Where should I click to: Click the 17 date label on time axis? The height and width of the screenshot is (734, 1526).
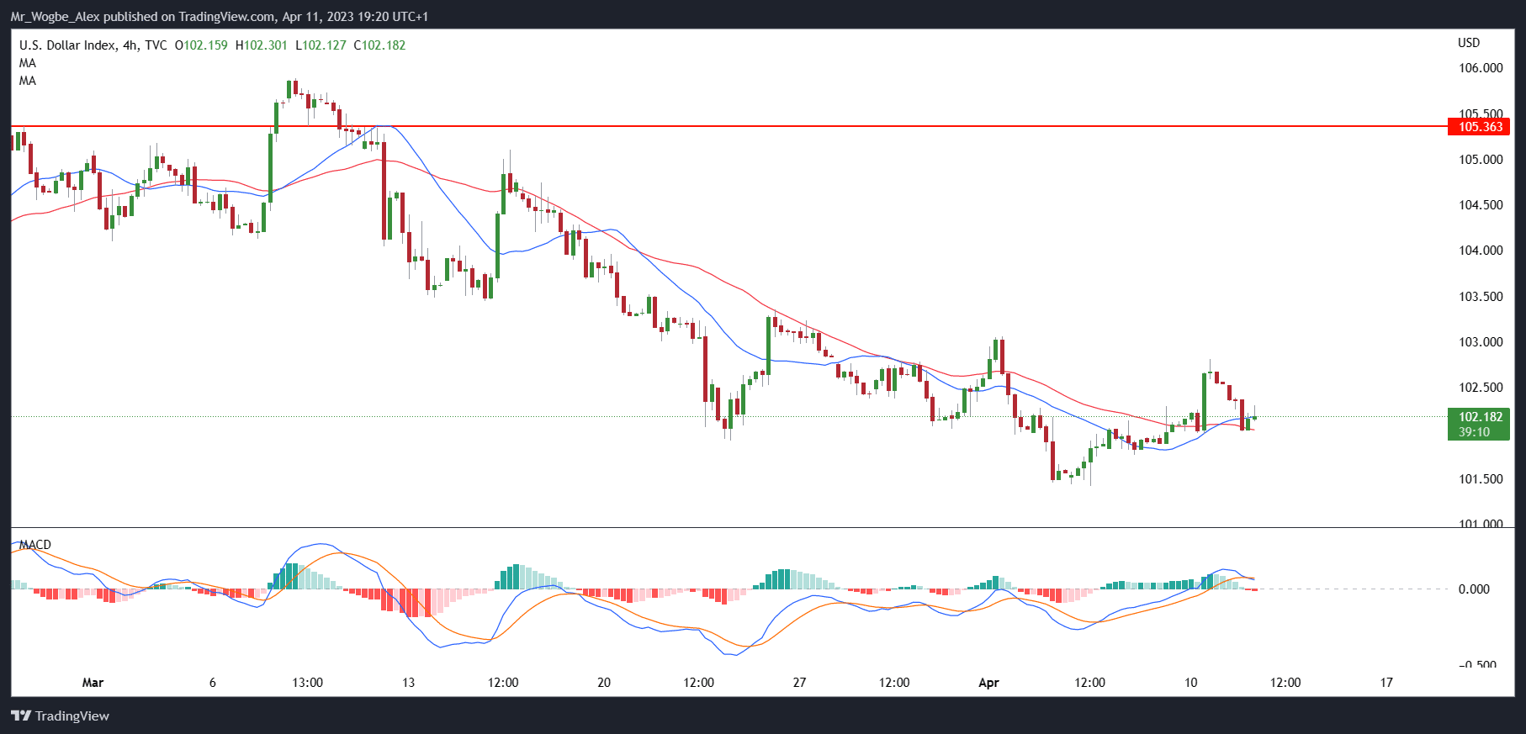tap(1386, 683)
